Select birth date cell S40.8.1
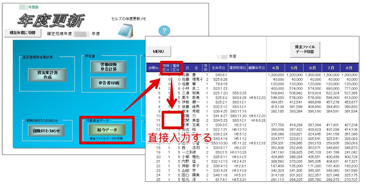The height and width of the screenshot is (187, 365). click(x=221, y=75)
